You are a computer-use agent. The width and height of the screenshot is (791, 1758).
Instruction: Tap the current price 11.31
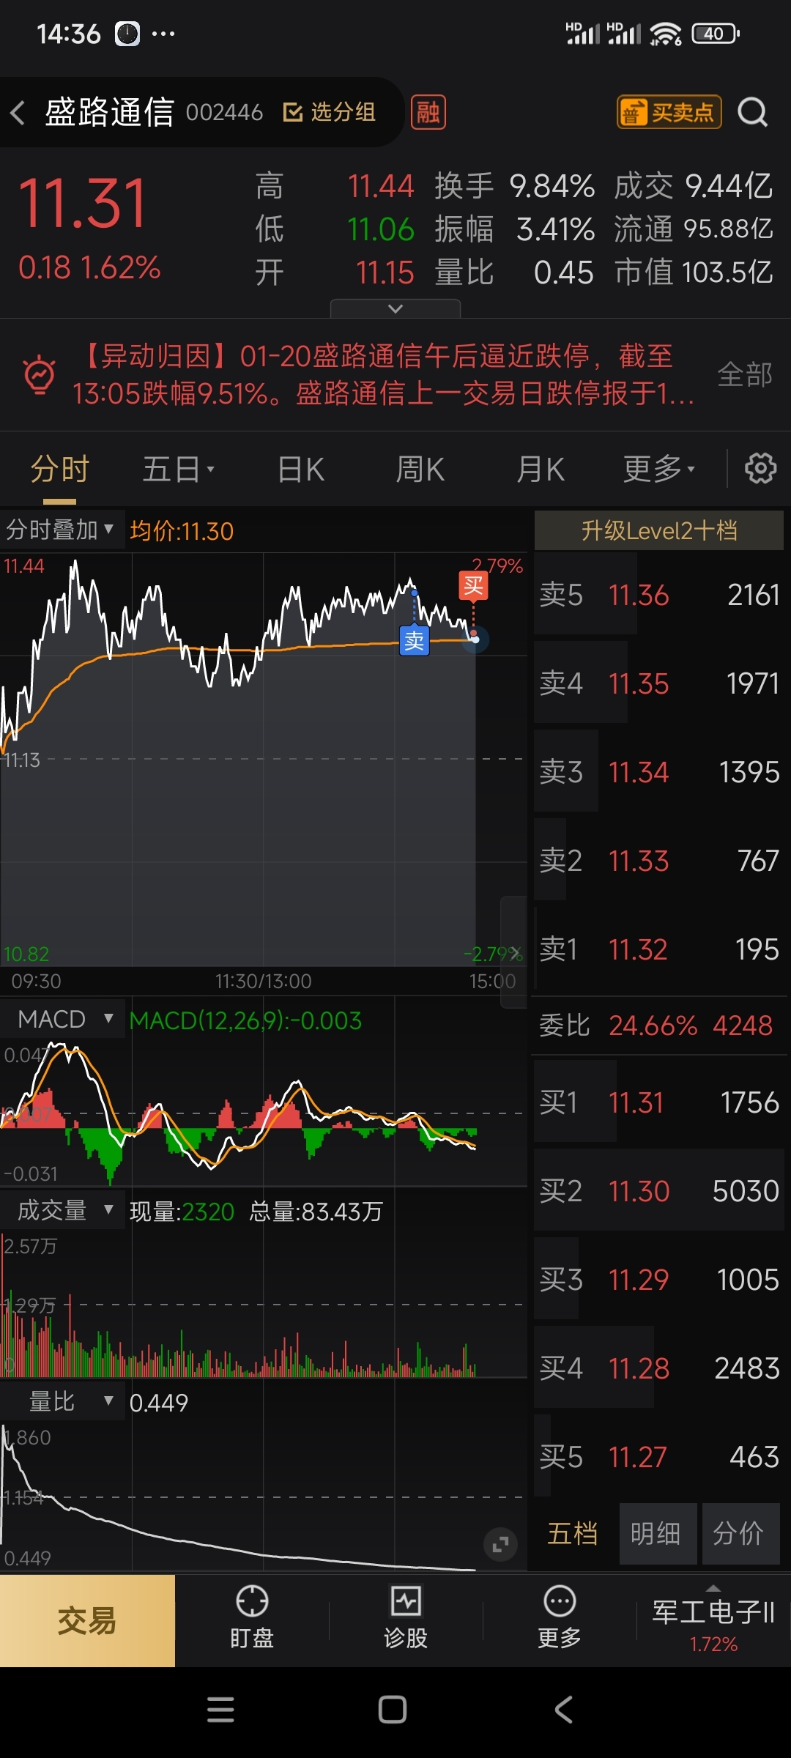(83, 204)
